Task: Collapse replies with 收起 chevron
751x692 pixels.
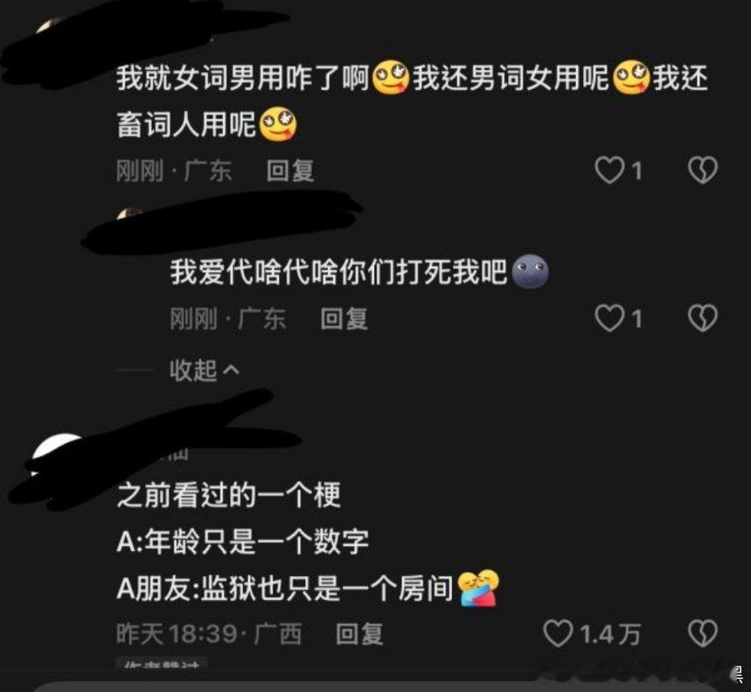Action: point(204,370)
